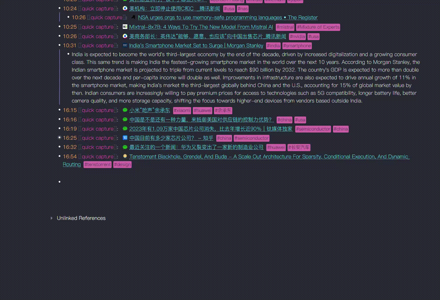Click the 10:31 timestamp text
Screen dimensions: 440x300
pos(70,46)
